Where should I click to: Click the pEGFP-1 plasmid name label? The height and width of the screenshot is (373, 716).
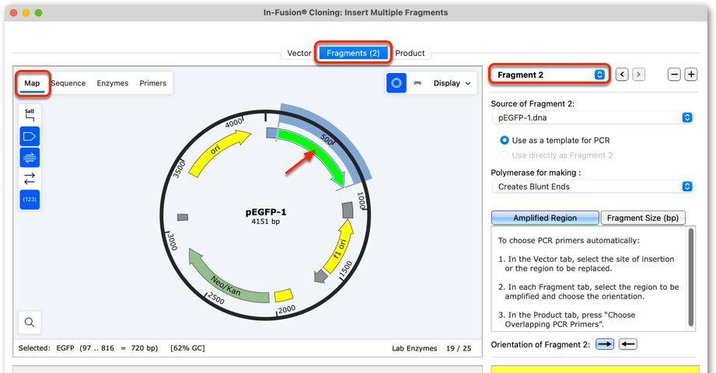coord(266,212)
